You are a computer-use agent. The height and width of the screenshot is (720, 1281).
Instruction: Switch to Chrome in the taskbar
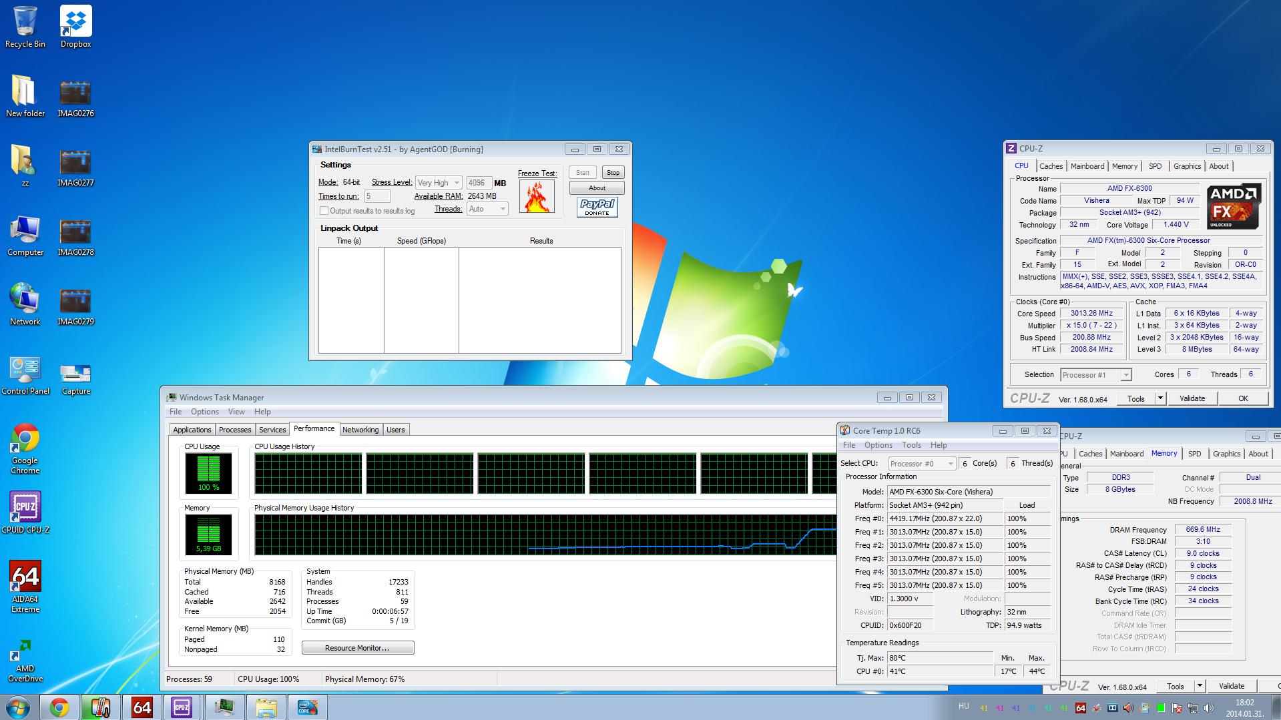click(59, 707)
